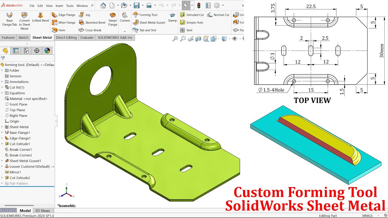Viewport: 388px width, 218px height.
Task: Select the Normal Cut tool
Action: click(x=218, y=15)
